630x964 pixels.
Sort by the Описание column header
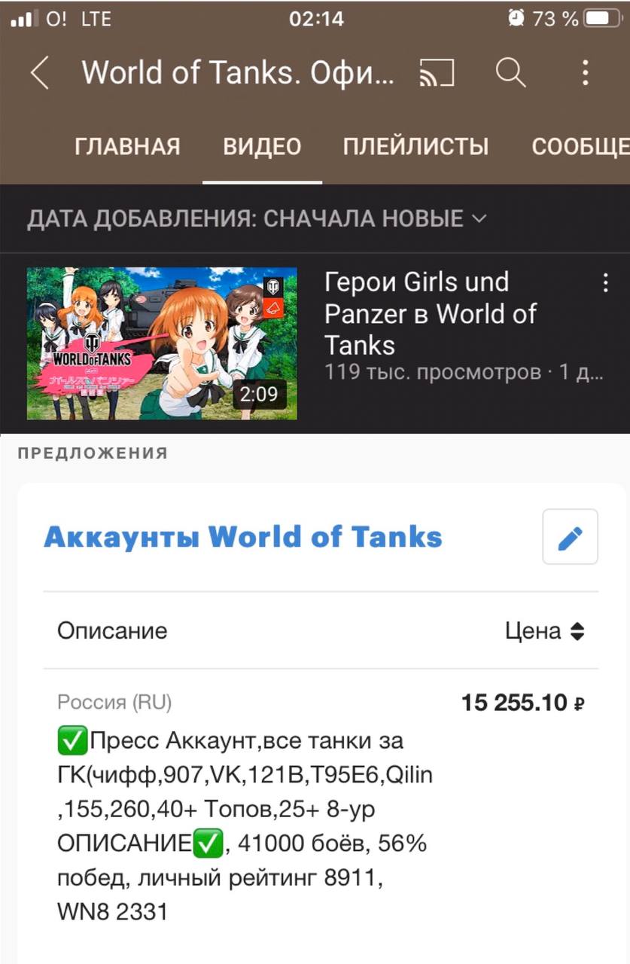click(x=112, y=630)
